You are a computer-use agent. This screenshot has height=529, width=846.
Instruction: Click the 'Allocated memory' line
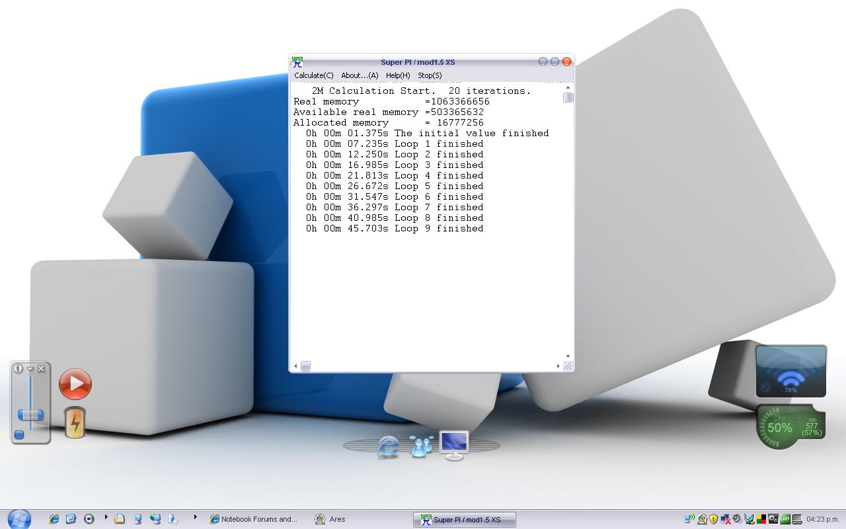click(x=389, y=122)
